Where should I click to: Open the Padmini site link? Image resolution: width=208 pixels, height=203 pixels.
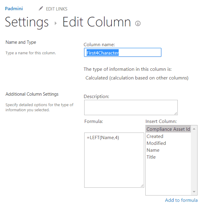click(14, 9)
